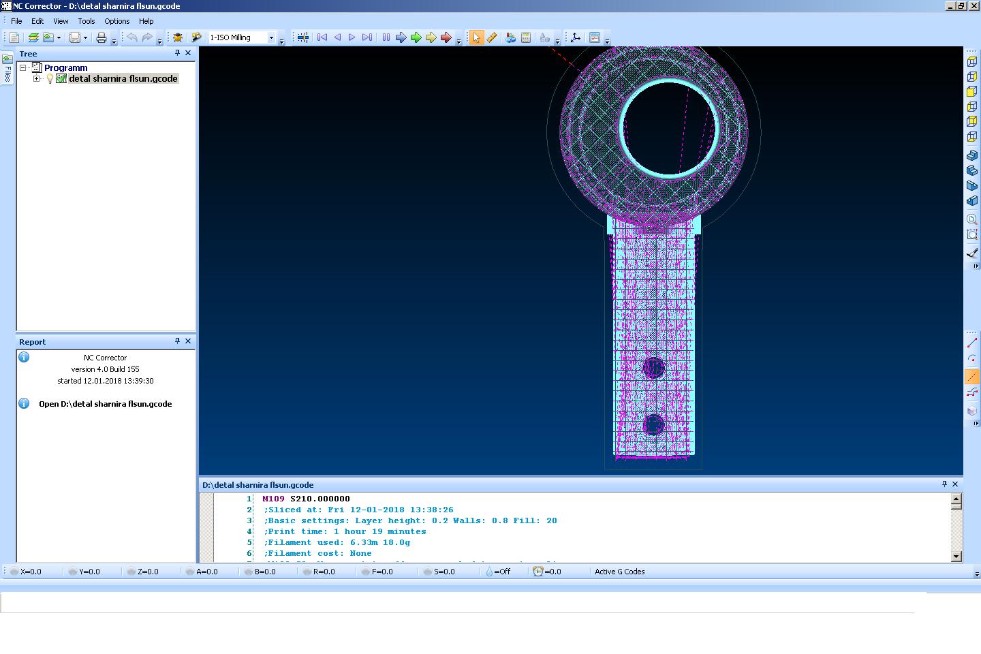The image size is (981, 654).
Task: Click the calculator icon in the toolbar
Action: point(526,37)
